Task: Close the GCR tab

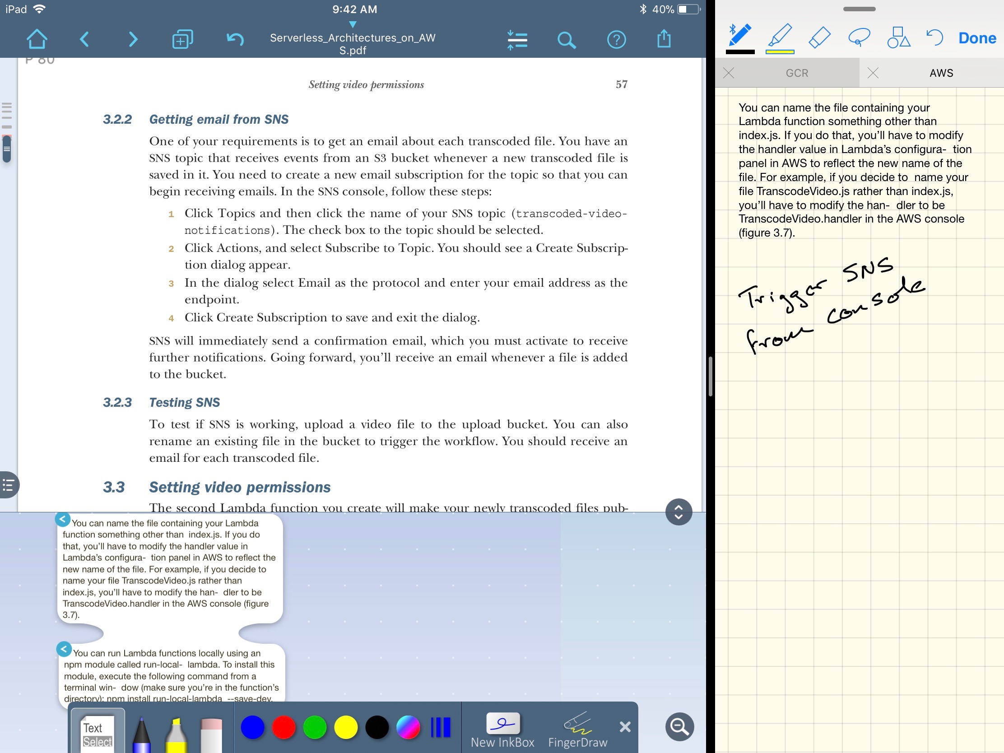Action: pyautogui.click(x=729, y=73)
